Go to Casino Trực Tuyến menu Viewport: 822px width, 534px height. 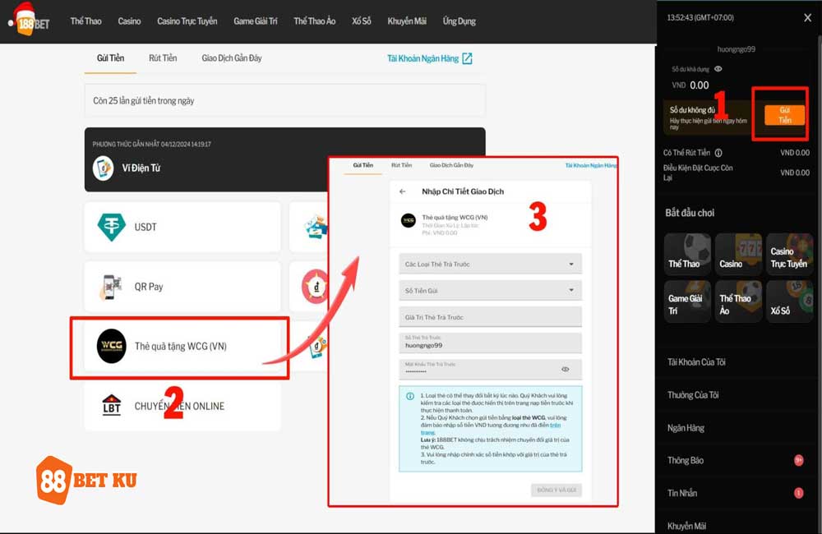pyautogui.click(x=187, y=21)
